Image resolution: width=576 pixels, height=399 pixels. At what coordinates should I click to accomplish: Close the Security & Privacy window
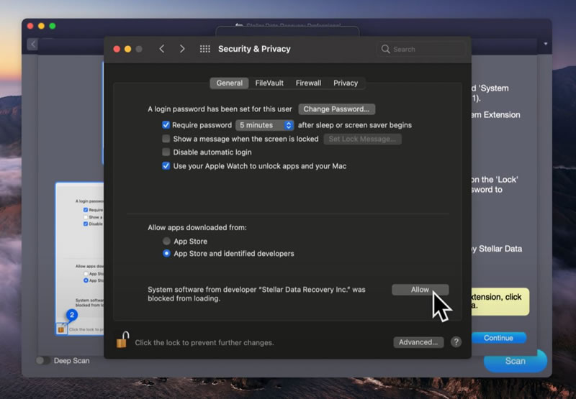pyautogui.click(x=117, y=49)
